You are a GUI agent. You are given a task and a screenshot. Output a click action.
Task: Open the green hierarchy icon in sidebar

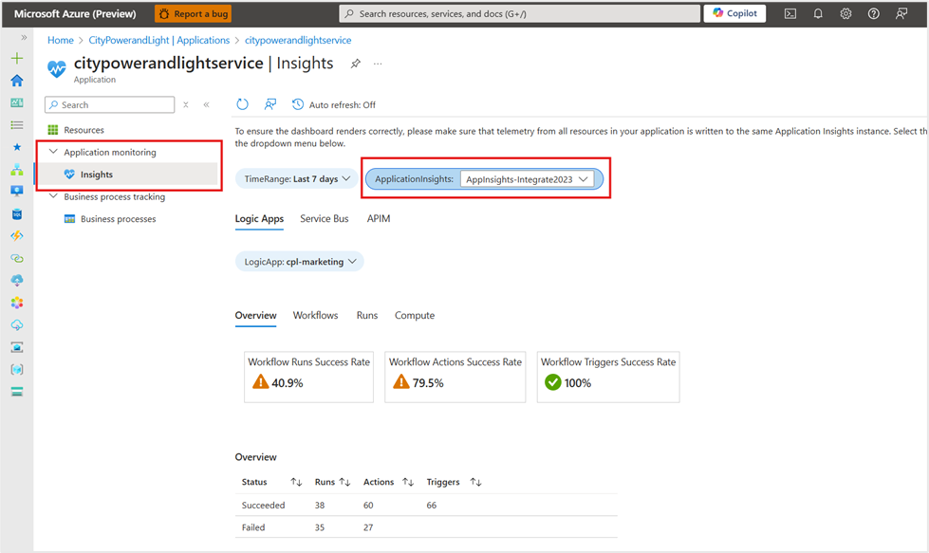(x=17, y=170)
